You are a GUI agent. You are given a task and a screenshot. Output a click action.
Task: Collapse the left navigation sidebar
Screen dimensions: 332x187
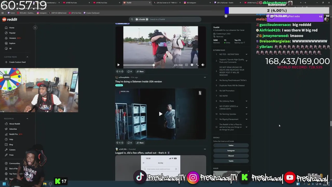35,28
